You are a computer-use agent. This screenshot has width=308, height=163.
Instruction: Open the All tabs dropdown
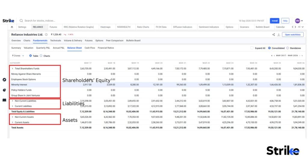301,27
